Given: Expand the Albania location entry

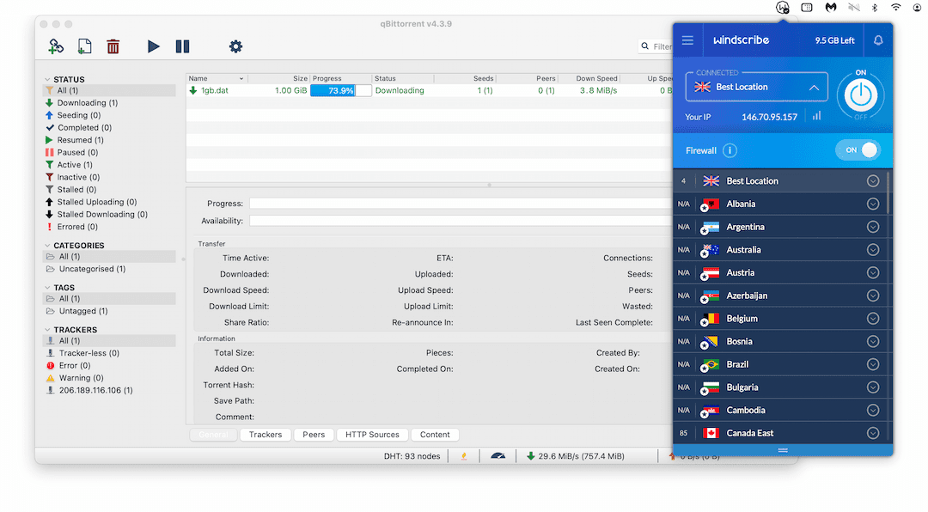Looking at the screenshot, I should point(873,204).
